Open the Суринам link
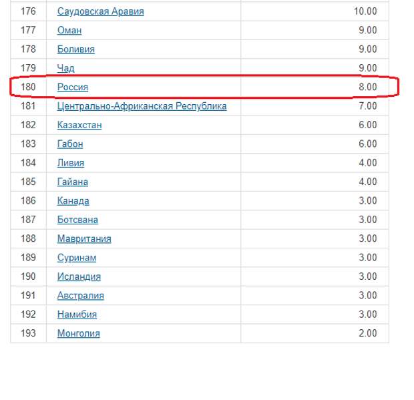The height and width of the screenshot is (400, 414). coord(77,258)
